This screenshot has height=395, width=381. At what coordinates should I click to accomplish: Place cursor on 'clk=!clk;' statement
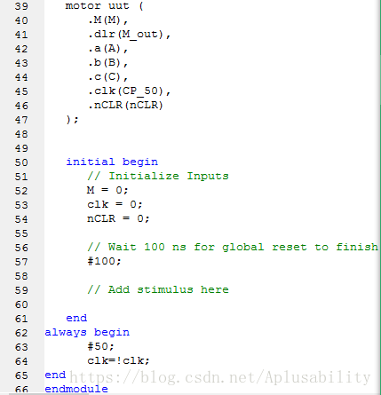[118, 361]
